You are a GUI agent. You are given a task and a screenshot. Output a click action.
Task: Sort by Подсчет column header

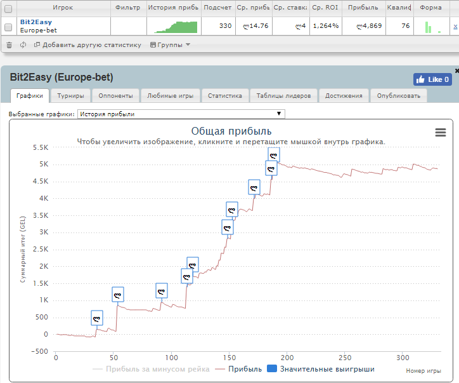218,8
